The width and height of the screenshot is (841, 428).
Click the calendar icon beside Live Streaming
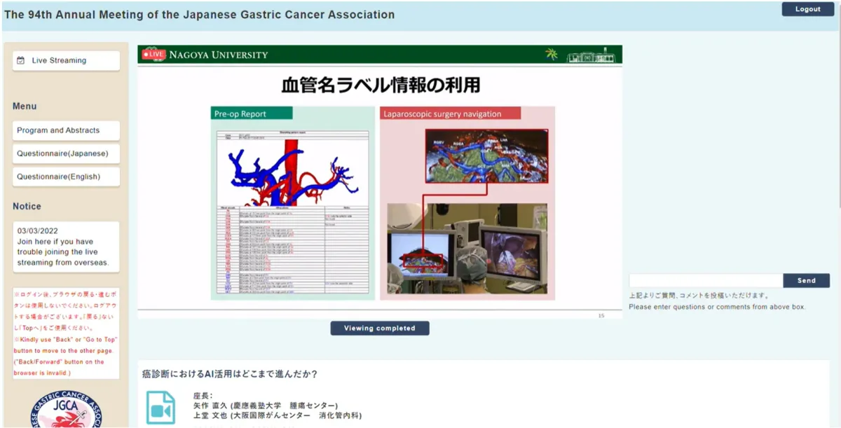click(x=21, y=60)
